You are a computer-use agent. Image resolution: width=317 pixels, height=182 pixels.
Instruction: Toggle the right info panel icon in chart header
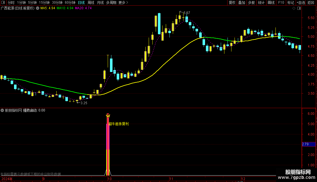tap(299, 8)
